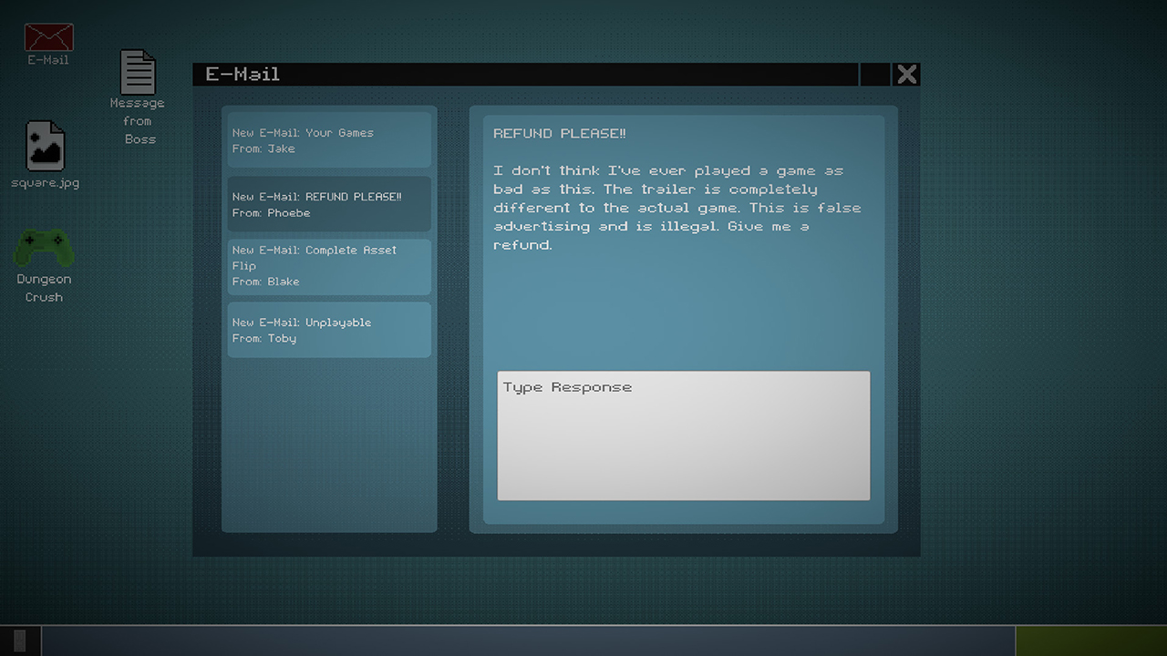Click the small taskbar button at bottom left
The height and width of the screenshot is (656, 1167).
pos(20,639)
